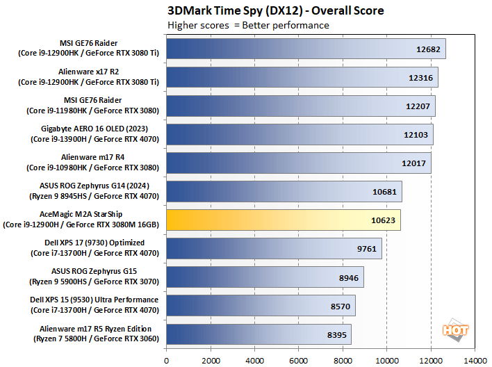Click the Dell XPS 15 Ultra Performance bar
This screenshot has width=492, height=367.
tap(261, 304)
